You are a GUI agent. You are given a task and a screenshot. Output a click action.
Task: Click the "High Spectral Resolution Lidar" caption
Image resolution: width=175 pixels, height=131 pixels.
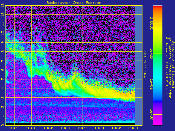170,65
